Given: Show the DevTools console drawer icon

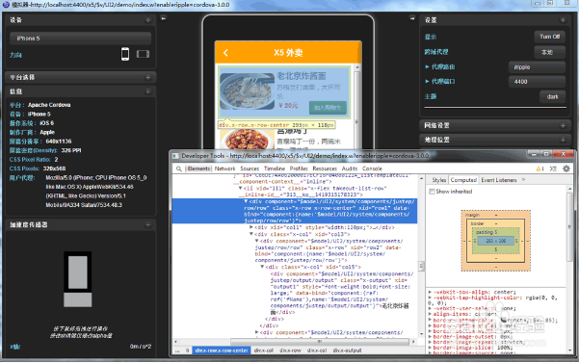Looking at the screenshot, I should [553, 169].
